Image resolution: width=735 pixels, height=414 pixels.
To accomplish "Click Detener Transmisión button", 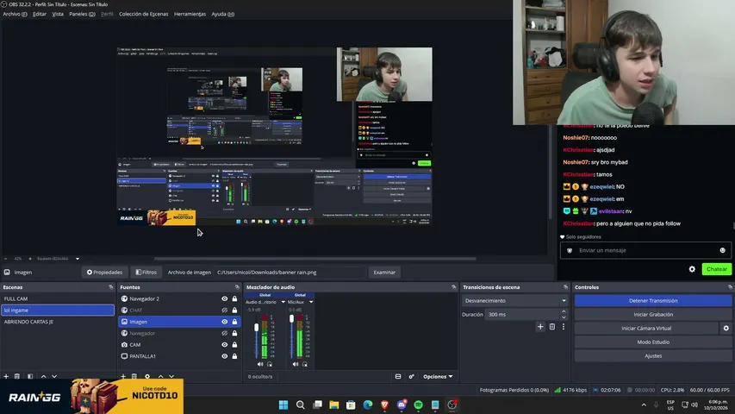I will point(653,300).
